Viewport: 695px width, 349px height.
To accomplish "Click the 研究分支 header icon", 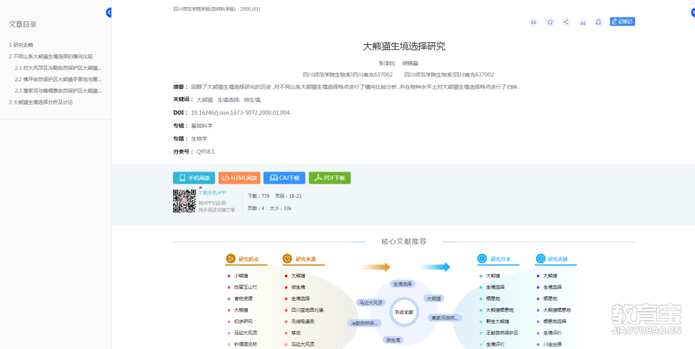I will pyautogui.click(x=482, y=258).
